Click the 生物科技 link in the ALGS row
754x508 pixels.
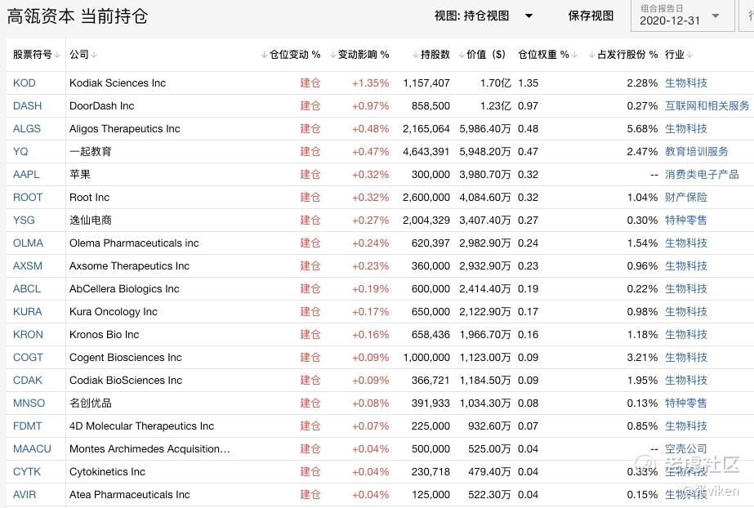click(685, 129)
